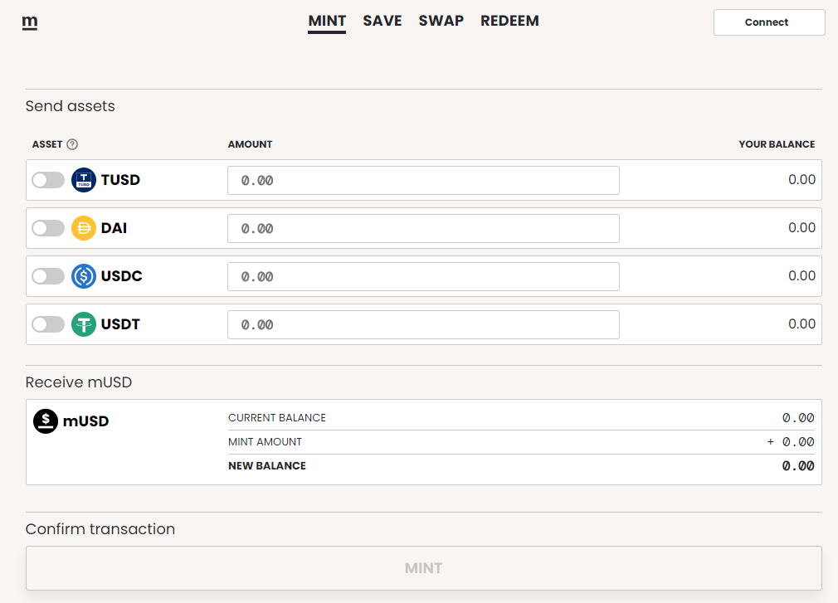Viewport: 838px width, 603px height.
Task: Click the USDT amount input field
Action: pyautogui.click(x=423, y=325)
